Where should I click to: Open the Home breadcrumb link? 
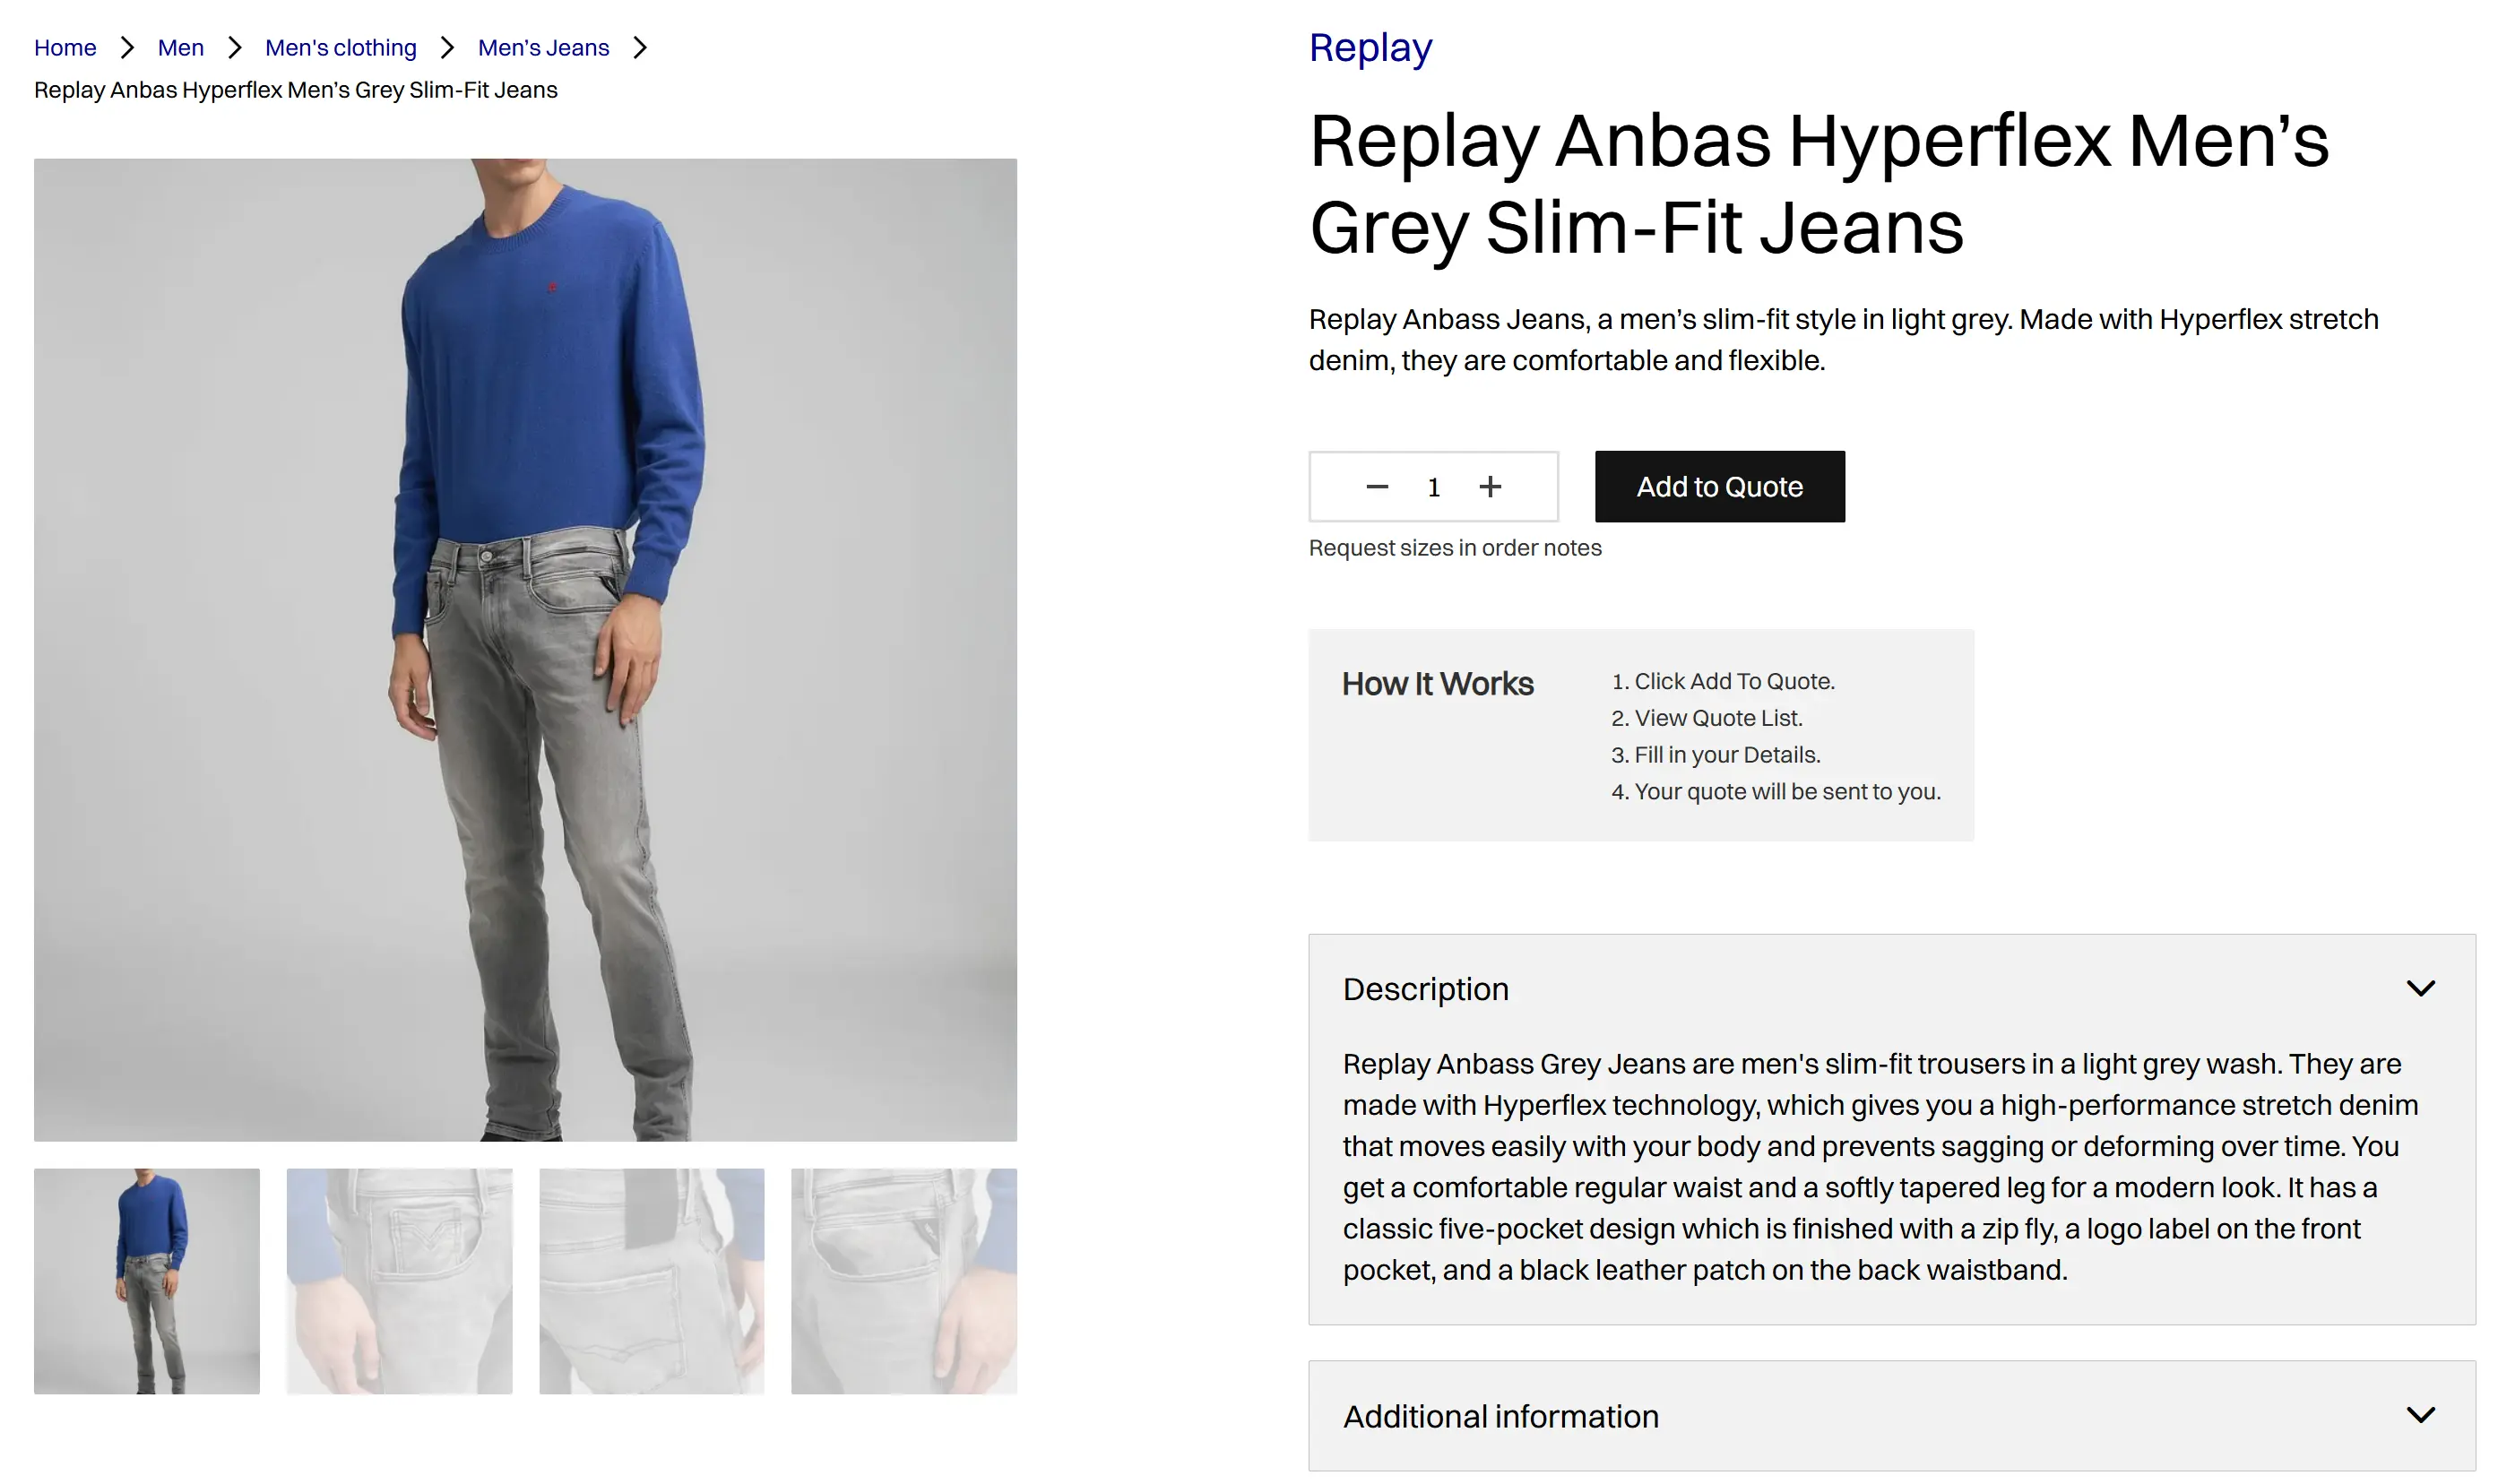65,48
